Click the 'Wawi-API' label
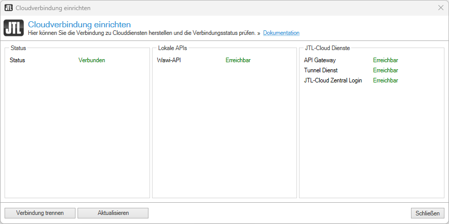Screen dimensions: 449x224 [169, 60]
